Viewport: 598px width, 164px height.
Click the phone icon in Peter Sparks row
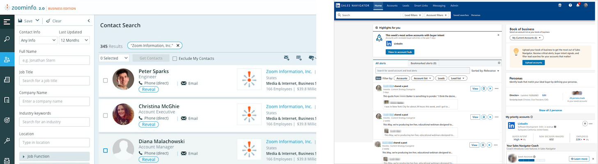pos(140,83)
